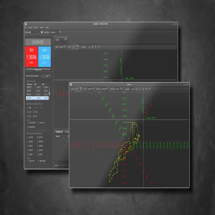Open the second dropdown in Plane A window toolbar

click(91, 89)
